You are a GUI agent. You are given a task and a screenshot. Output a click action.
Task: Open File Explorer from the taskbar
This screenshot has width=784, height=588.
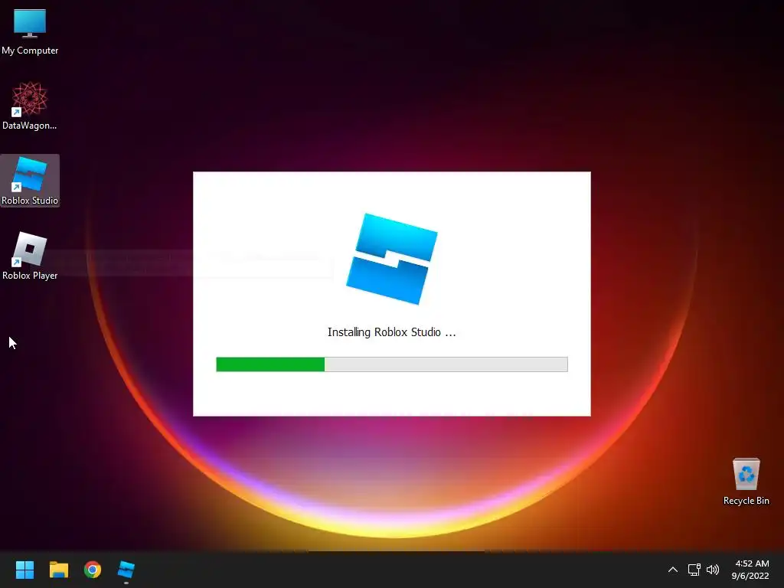[58, 570]
